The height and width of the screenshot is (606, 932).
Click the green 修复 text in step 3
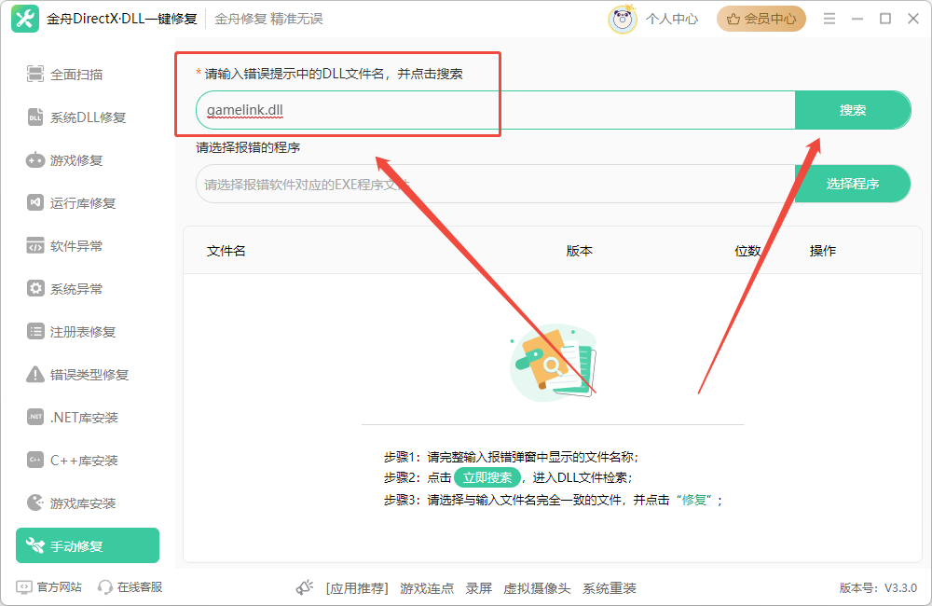[x=693, y=500]
